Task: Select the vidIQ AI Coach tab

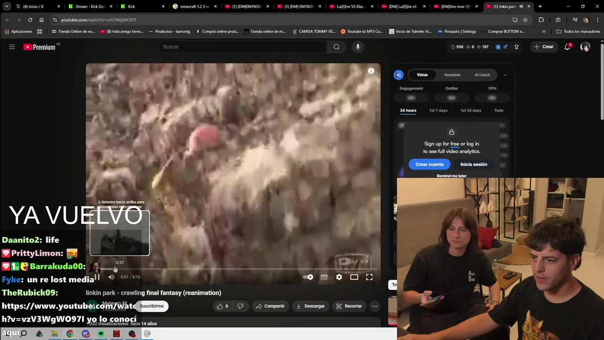Action: (x=482, y=75)
